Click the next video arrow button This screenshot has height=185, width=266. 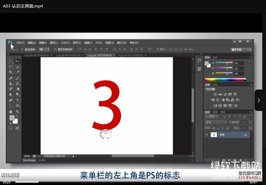259,100
